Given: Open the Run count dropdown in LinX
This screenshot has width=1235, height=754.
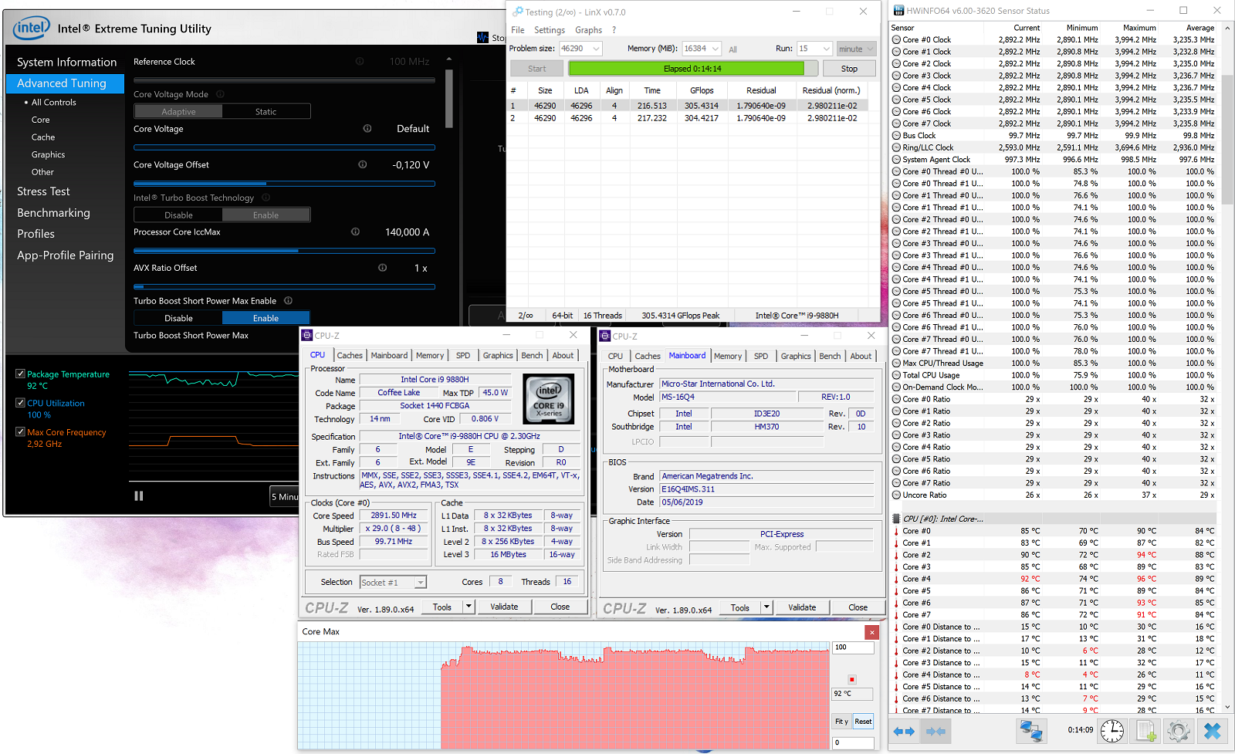Looking at the screenshot, I should click(x=827, y=49).
